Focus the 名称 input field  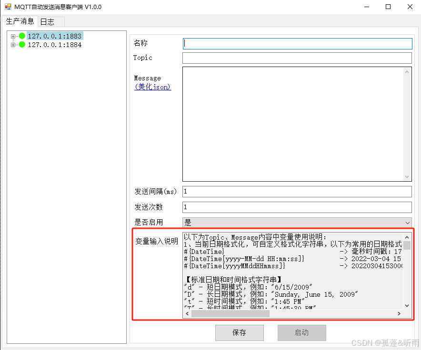(298, 44)
